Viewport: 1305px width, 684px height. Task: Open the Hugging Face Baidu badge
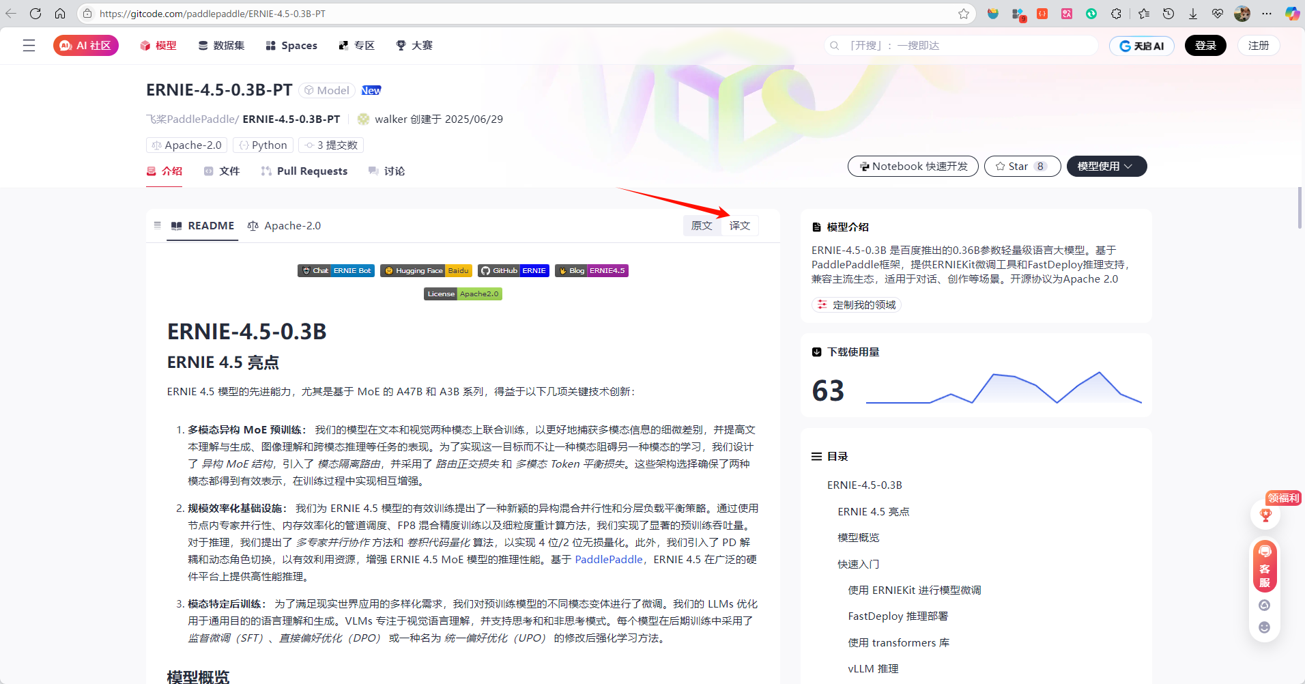coord(426,271)
